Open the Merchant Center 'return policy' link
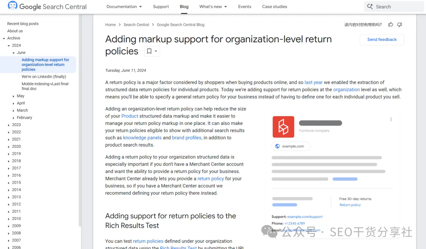This screenshot has height=249, width=426. point(211,179)
